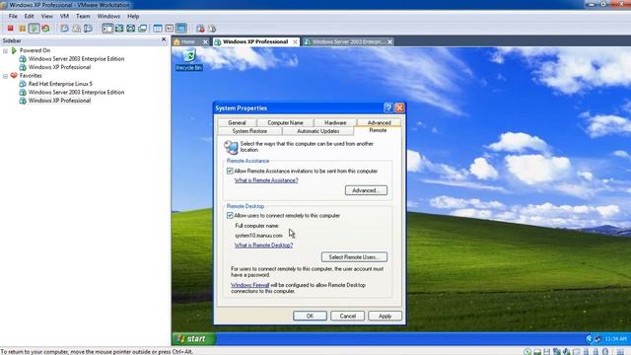Open the What is Remote Assistance? link
Viewport: 631px width, 355px height.
pyautogui.click(x=266, y=180)
